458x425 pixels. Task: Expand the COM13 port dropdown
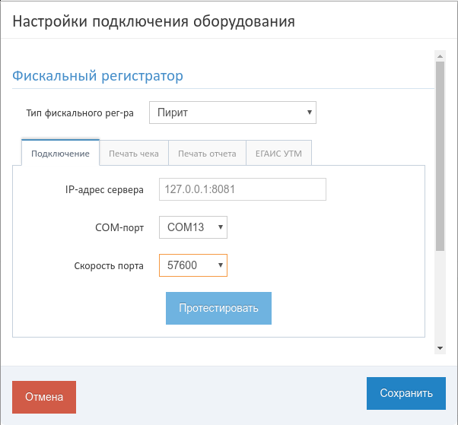tap(193, 227)
